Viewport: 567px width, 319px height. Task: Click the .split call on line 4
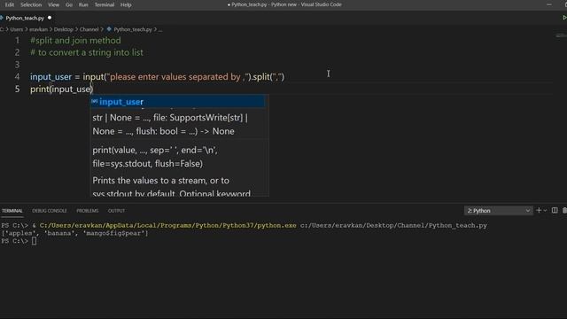pyautogui.click(x=261, y=77)
